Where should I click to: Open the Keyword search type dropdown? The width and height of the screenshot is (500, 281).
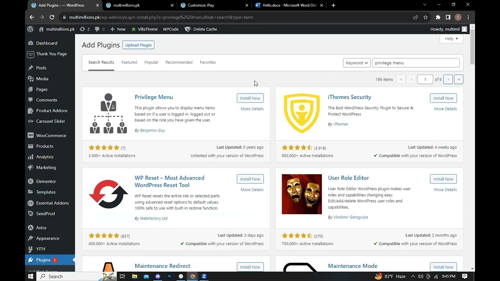pos(357,63)
